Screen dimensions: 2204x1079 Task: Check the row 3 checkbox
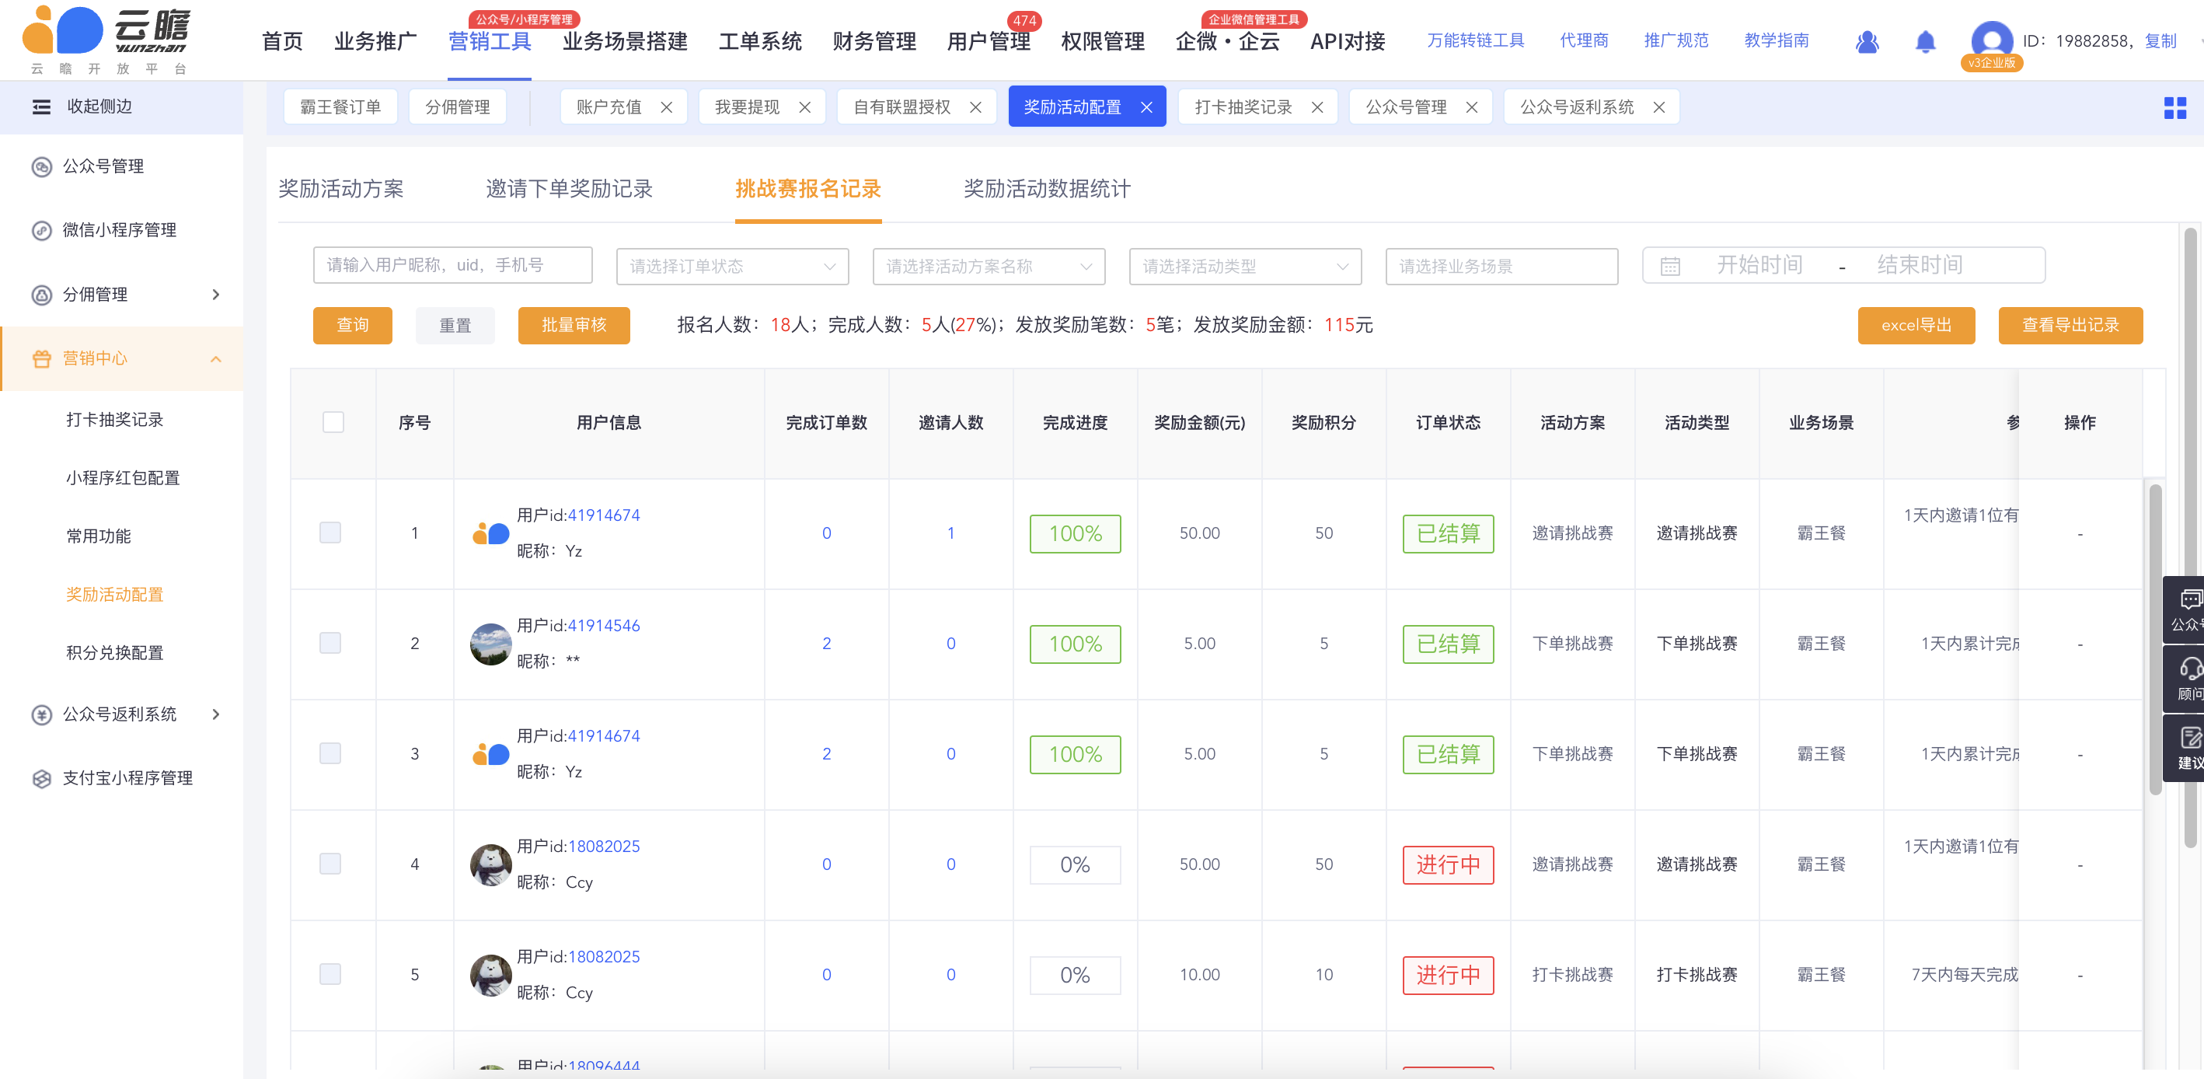[330, 754]
